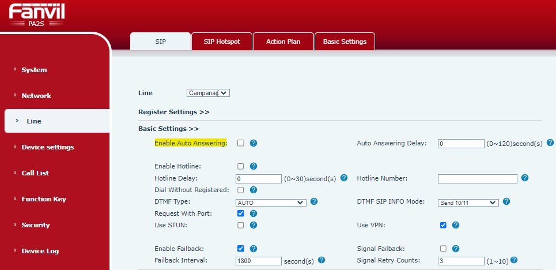Enable the Use STUN checkbox
556x270 pixels.
(x=241, y=225)
